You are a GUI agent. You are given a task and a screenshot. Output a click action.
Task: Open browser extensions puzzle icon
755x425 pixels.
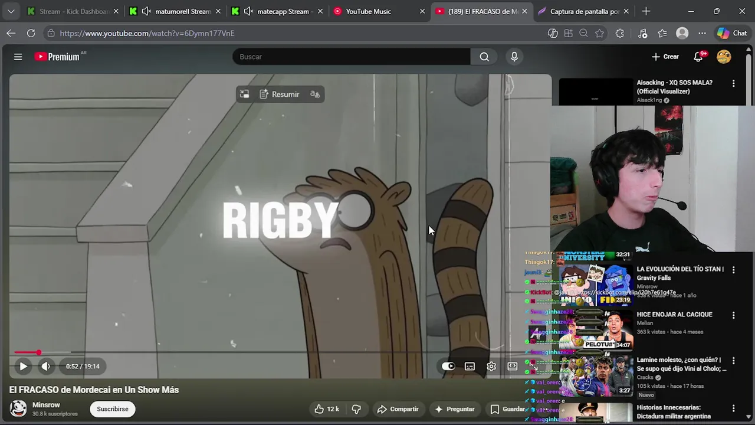(620, 33)
